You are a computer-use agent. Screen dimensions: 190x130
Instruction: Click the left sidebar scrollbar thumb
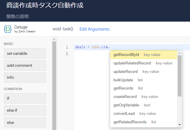[54, 85]
